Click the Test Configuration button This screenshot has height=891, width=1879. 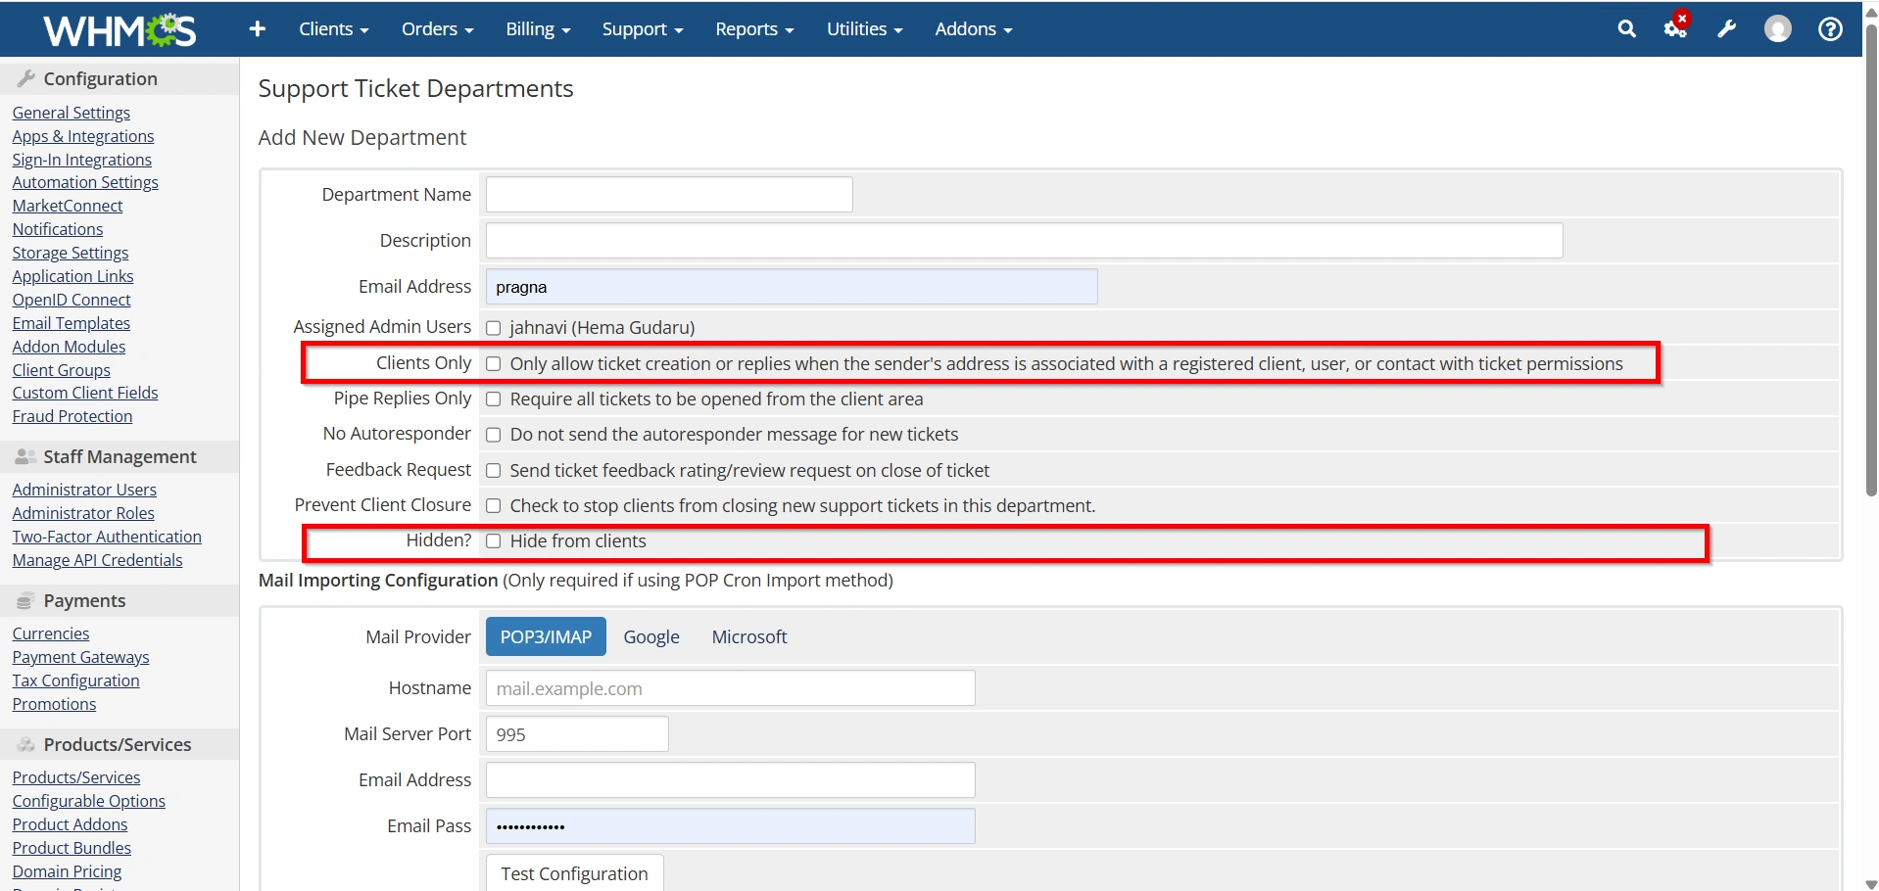(575, 873)
